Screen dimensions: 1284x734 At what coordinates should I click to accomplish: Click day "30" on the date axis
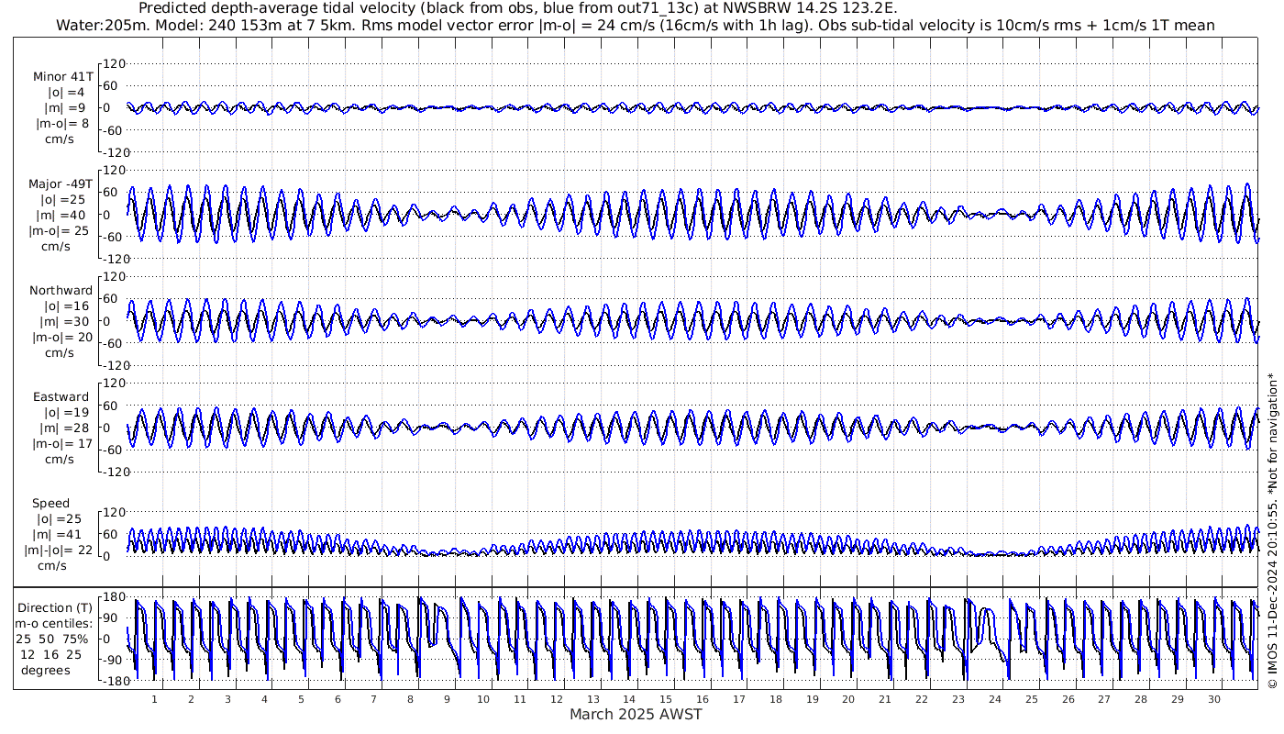[x=1214, y=699]
